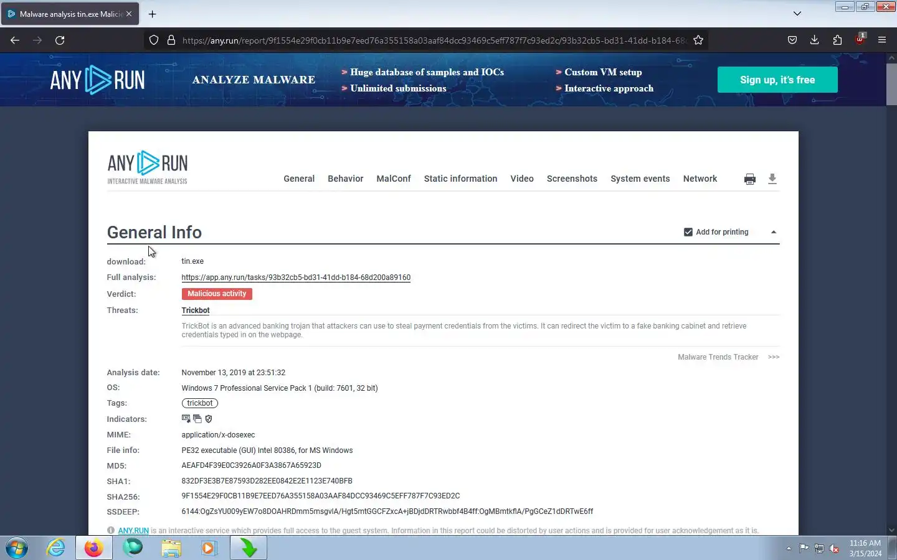Open the tracking protection shield icon

tap(154, 40)
